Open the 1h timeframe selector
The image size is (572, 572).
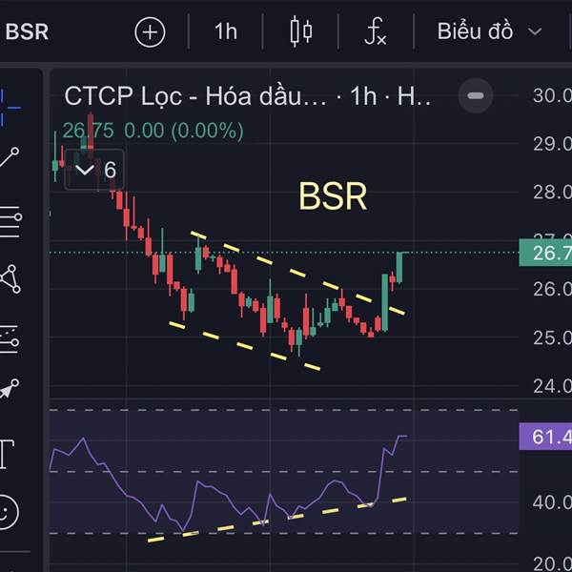(x=226, y=31)
